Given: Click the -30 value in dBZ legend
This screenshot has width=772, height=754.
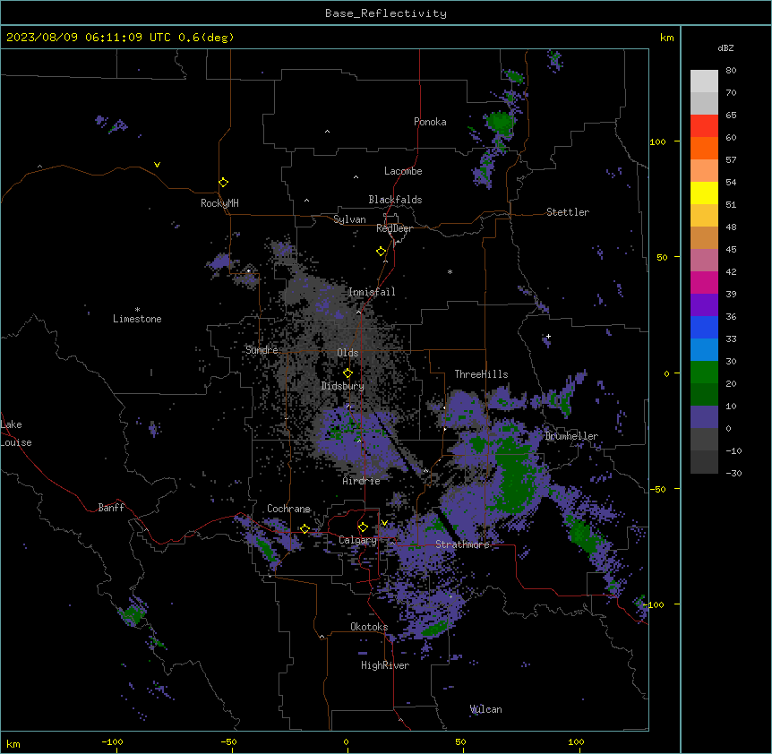Looking at the screenshot, I should click(x=733, y=473).
